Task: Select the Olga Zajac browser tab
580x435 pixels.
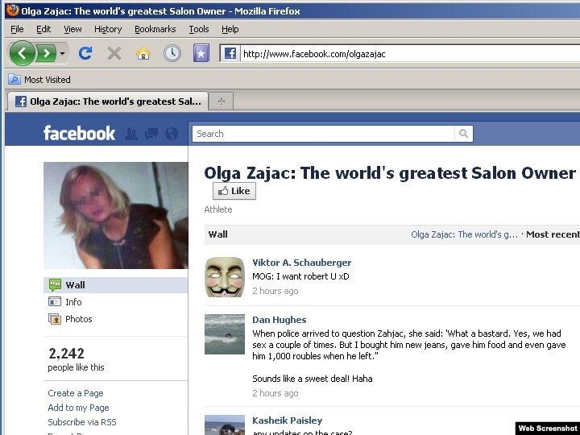Action: [108, 101]
